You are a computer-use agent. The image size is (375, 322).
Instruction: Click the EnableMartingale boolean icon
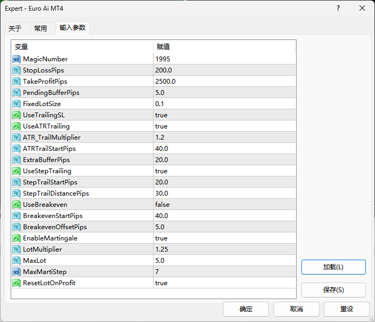click(16, 238)
